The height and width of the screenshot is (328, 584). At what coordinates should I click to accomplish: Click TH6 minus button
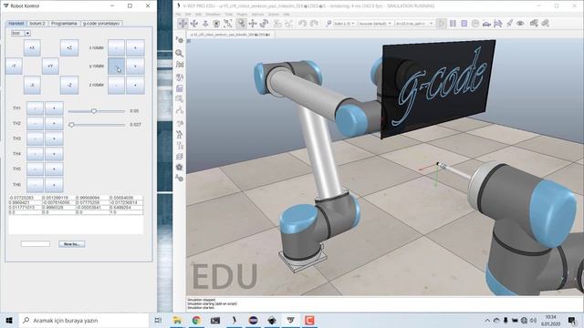pyautogui.click(x=35, y=184)
